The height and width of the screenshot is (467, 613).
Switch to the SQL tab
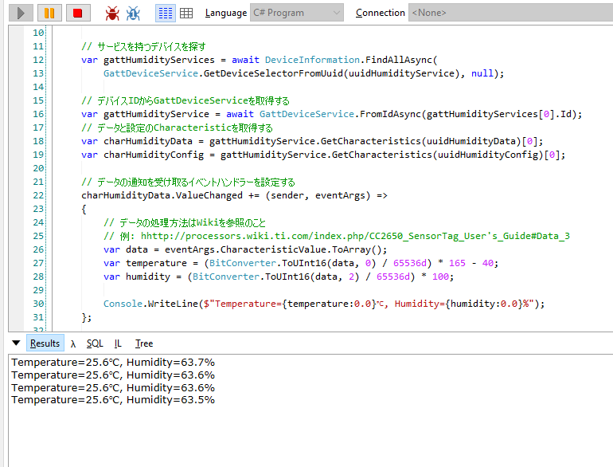click(x=95, y=343)
